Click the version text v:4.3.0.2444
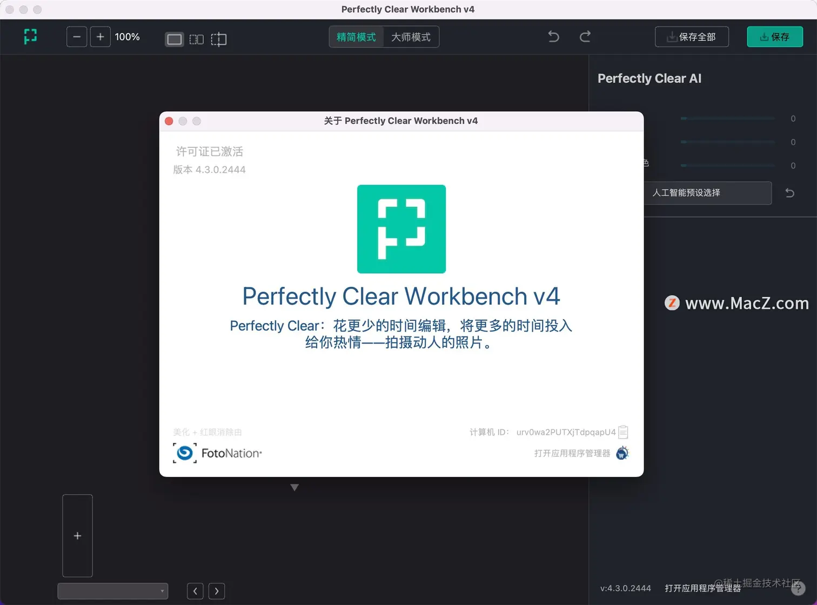817x605 pixels. (626, 588)
